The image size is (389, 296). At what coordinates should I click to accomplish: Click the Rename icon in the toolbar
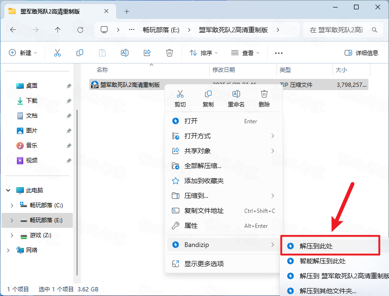[x=125, y=53]
